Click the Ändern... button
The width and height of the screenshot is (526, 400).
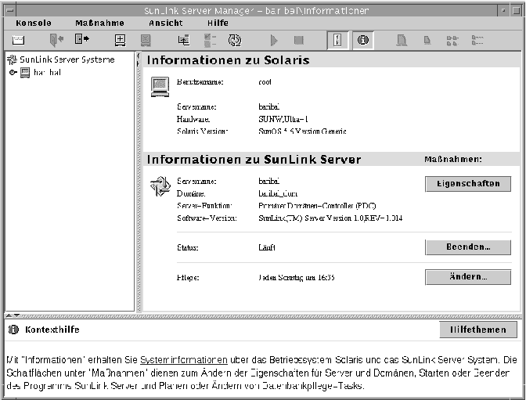tap(468, 277)
